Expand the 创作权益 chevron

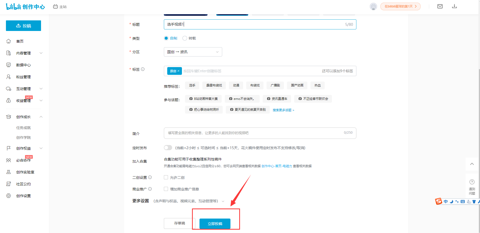pyautogui.click(x=41, y=148)
